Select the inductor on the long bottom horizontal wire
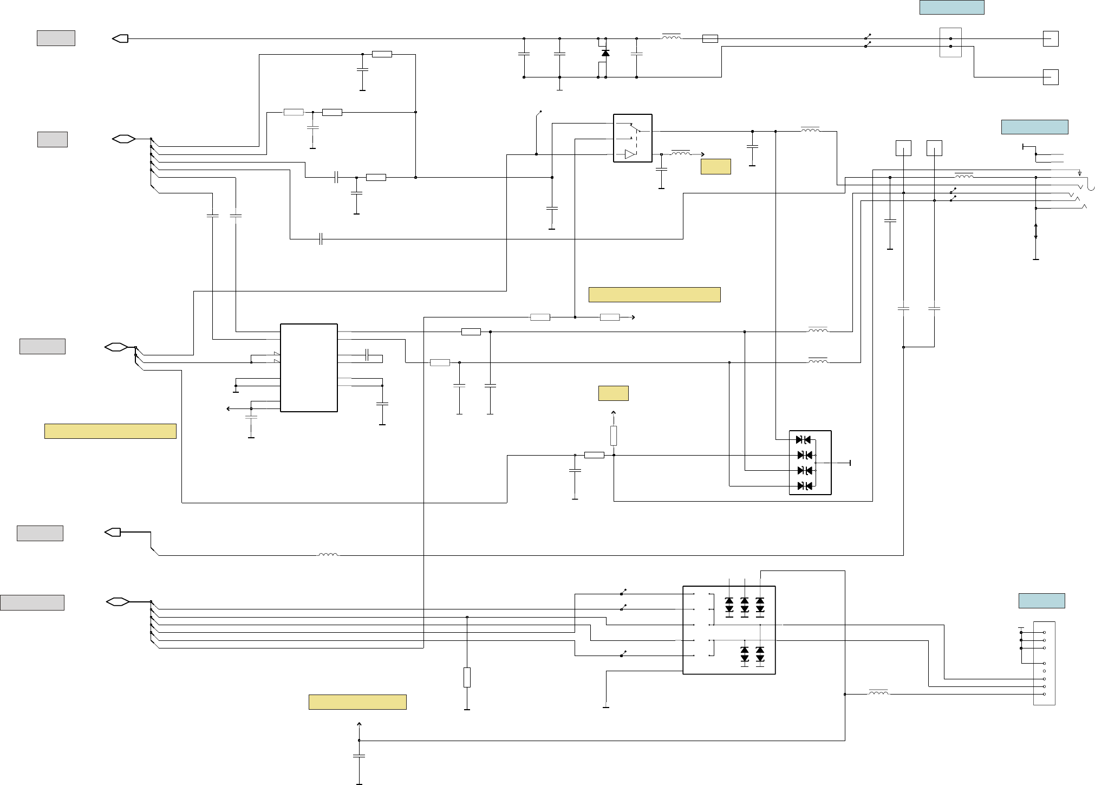Image resolution: width=1095 pixels, height=785 pixels. click(x=328, y=554)
